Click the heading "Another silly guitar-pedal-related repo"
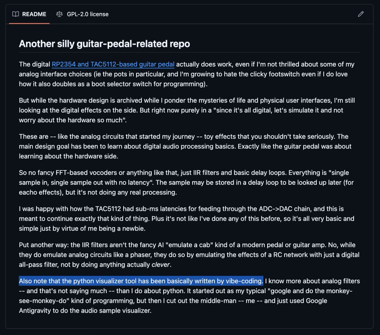 tap(104, 44)
